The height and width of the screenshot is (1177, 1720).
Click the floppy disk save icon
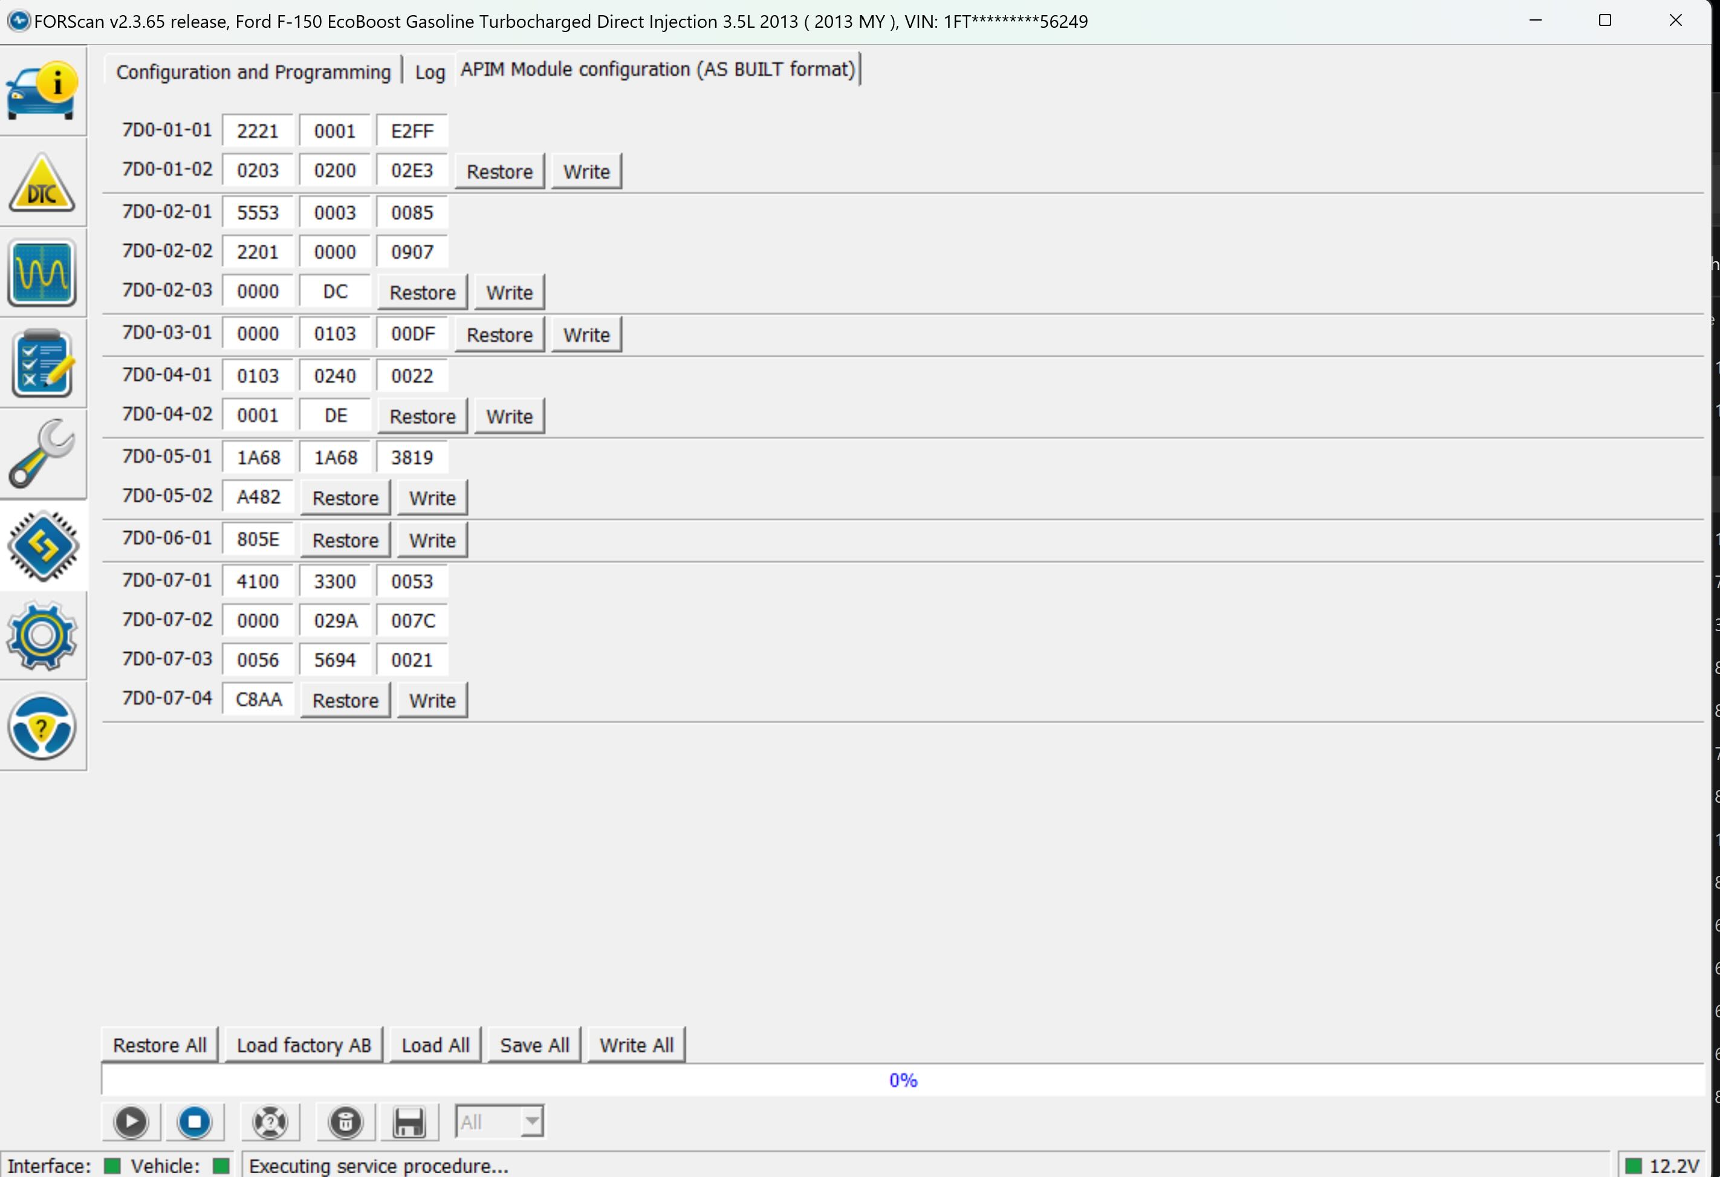click(409, 1122)
